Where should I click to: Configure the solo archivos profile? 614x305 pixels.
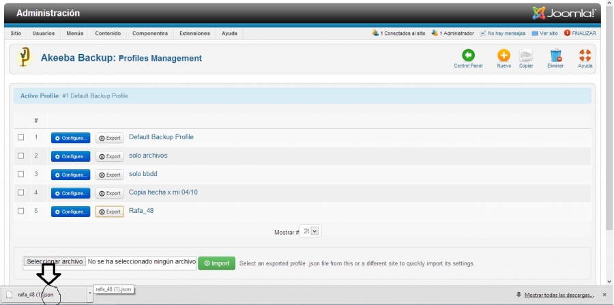(70, 156)
